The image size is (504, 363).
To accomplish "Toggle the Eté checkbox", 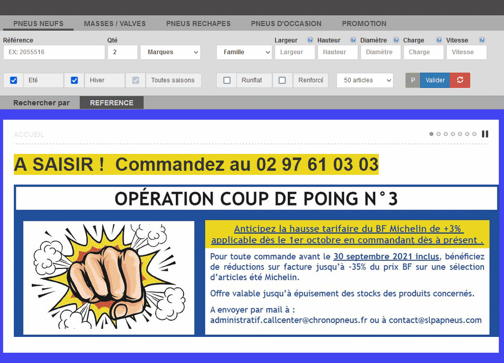I will (x=13, y=80).
